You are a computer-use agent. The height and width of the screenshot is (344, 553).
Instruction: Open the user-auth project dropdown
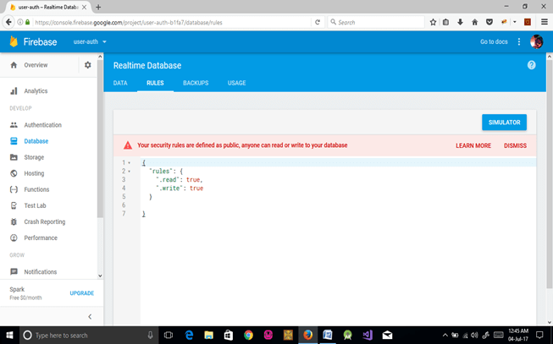point(90,41)
